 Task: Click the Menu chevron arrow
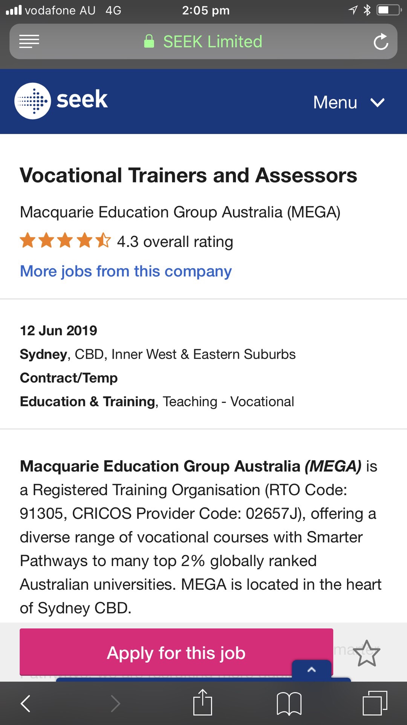pos(377,103)
